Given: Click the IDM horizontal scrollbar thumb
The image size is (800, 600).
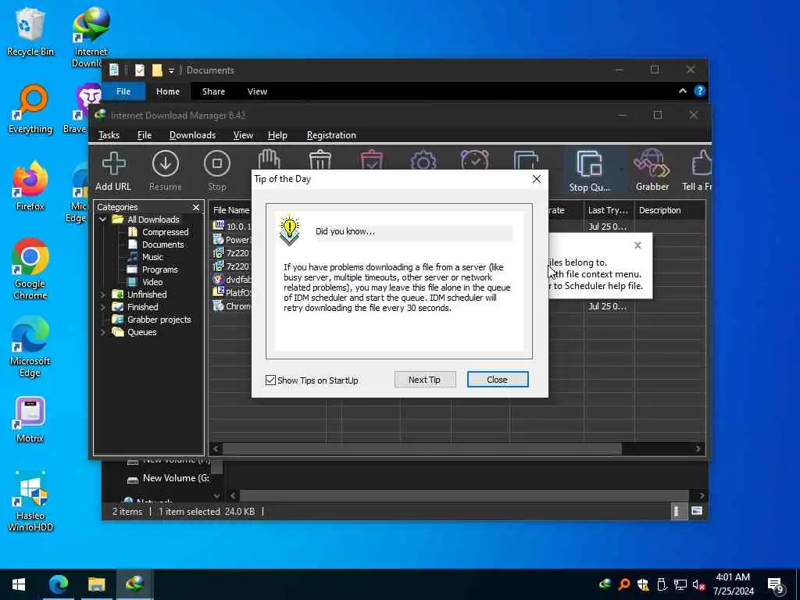Looking at the screenshot, I should coord(422,449).
